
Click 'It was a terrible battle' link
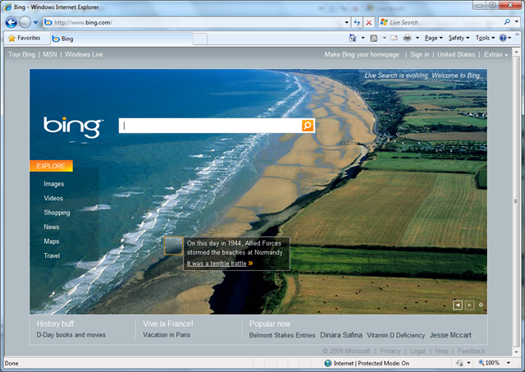coord(217,264)
